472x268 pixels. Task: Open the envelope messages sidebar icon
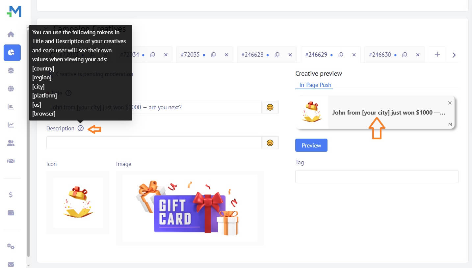[11, 264]
